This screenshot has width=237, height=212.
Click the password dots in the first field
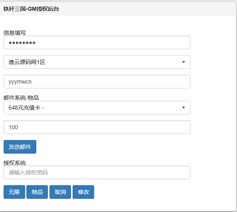coord(22,43)
